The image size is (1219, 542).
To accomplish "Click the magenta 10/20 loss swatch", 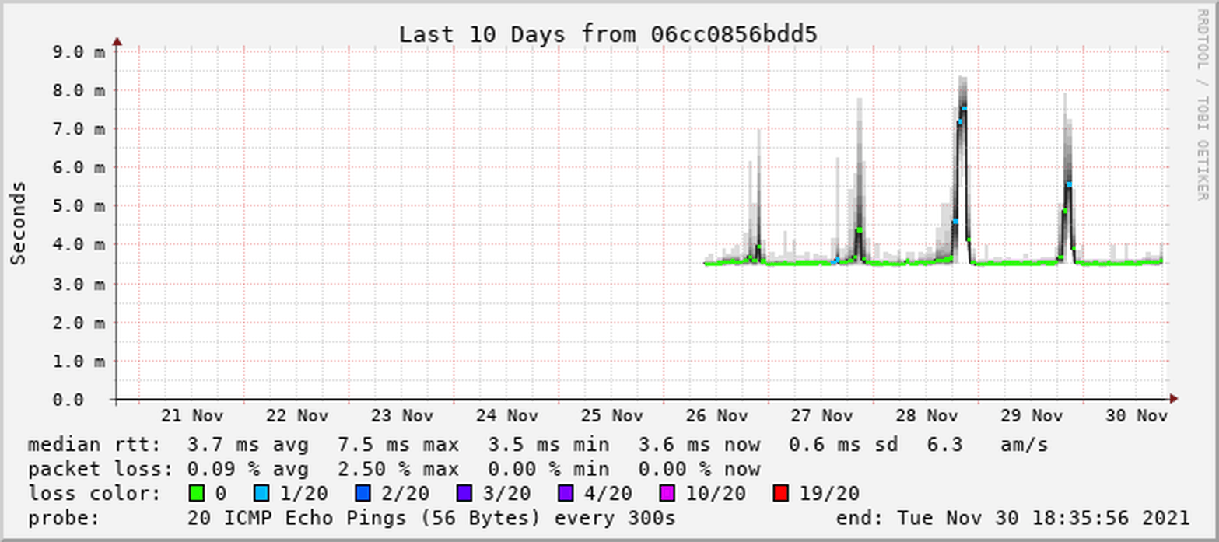I will (668, 494).
